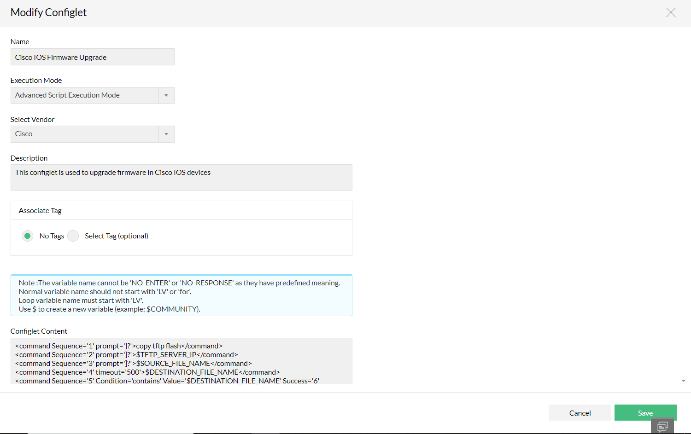
Task: Expand the Select Vendor dropdown arrow
Action: [x=166, y=134]
